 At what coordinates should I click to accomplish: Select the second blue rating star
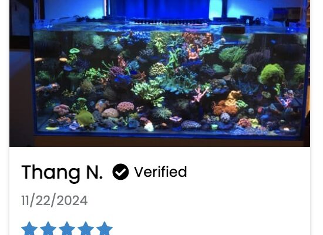pyautogui.click(x=48, y=229)
